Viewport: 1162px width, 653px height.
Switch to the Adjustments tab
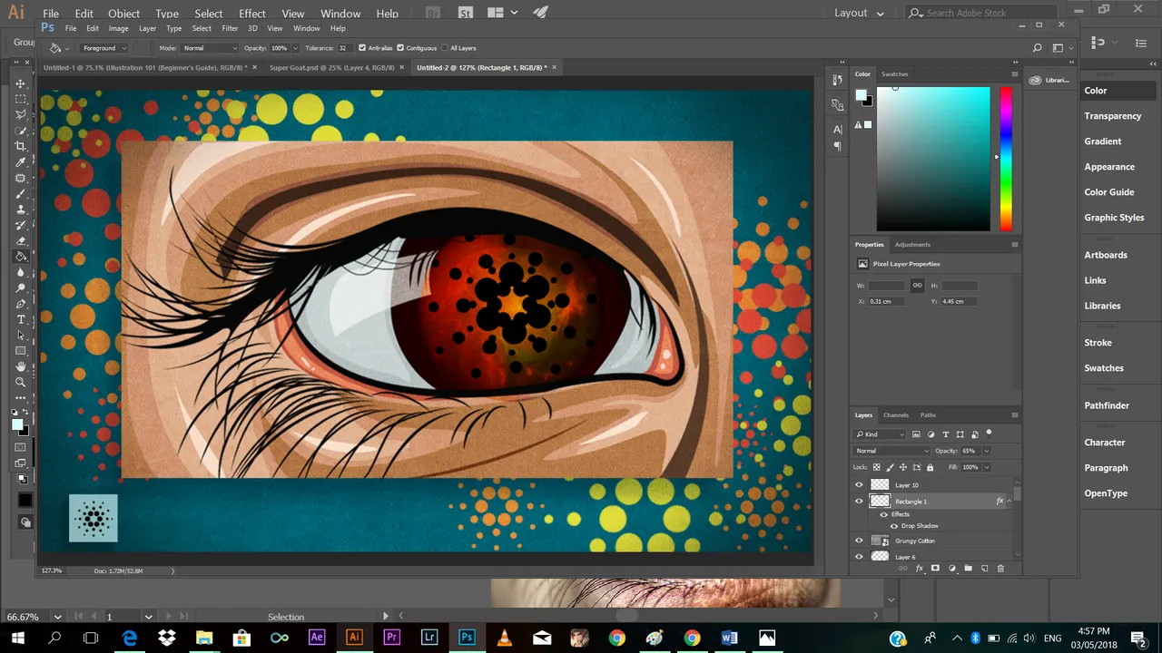click(x=912, y=244)
